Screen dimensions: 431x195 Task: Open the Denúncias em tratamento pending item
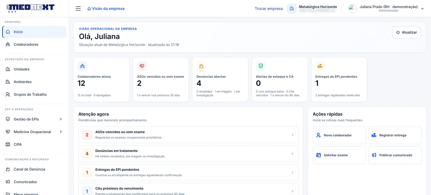(x=188, y=153)
